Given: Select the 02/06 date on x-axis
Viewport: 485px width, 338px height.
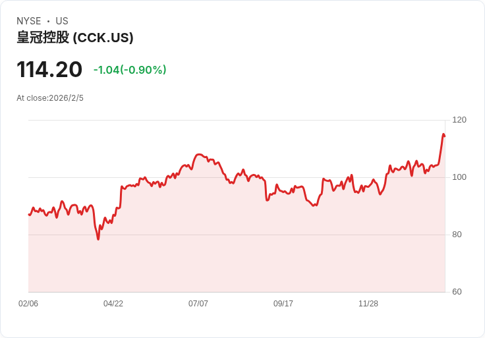Looking at the screenshot, I should (28, 304).
